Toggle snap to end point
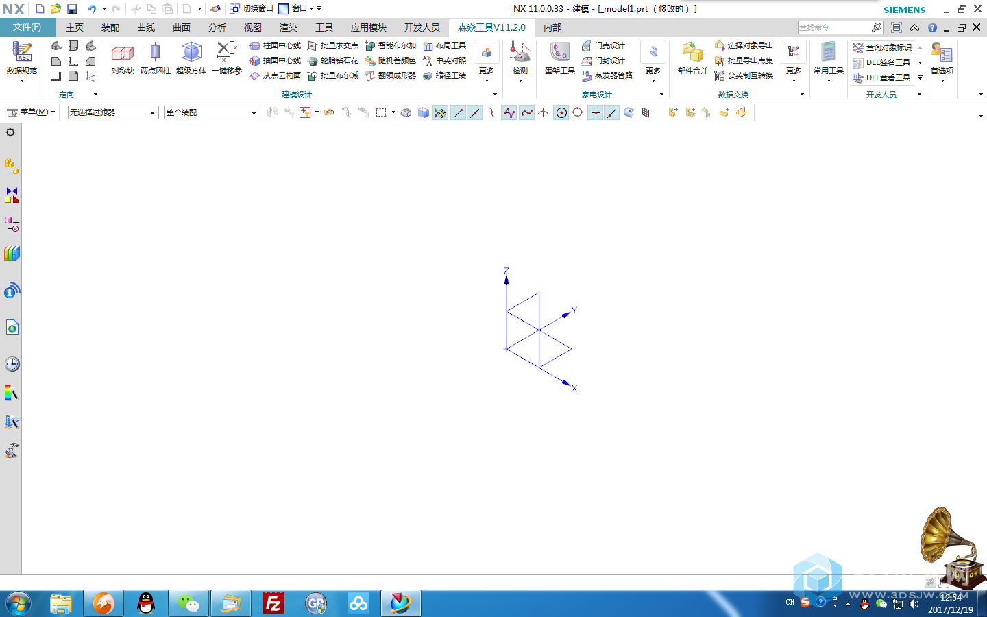987x617 pixels. [x=458, y=112]
